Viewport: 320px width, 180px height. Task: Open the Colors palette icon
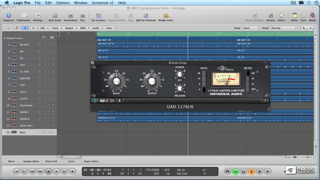(281, 17)
